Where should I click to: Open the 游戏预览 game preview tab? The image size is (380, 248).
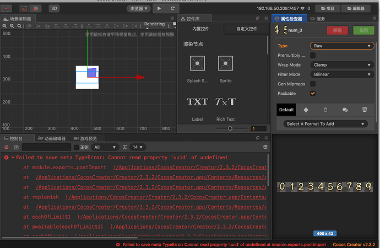point(85,138)
